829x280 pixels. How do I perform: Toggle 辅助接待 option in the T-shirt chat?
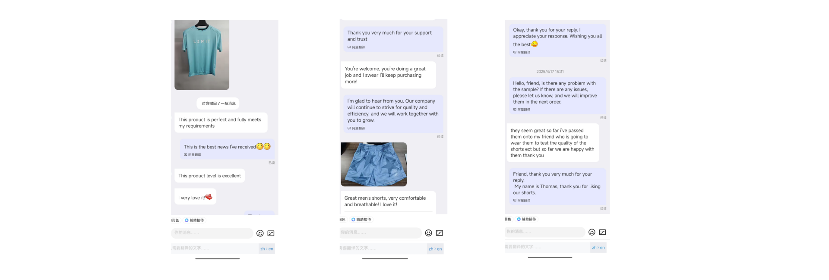(x=194, y=220)
